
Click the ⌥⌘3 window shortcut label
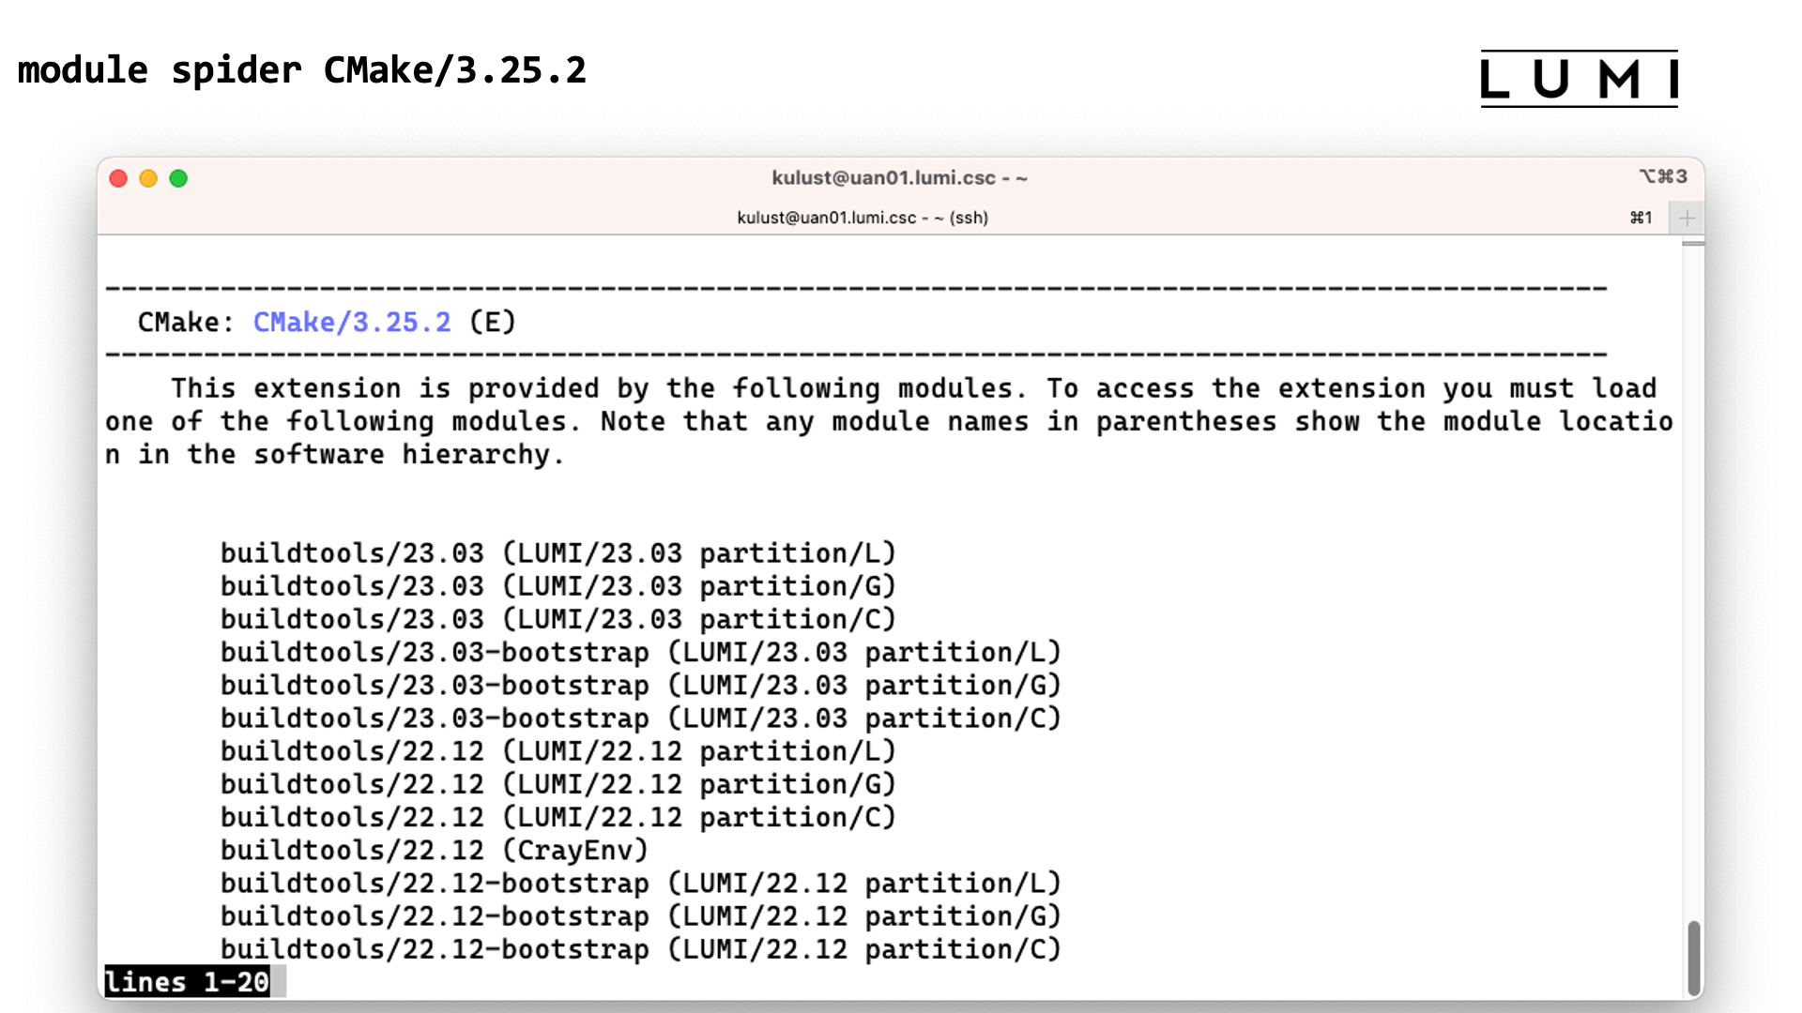pyautogui.click(x=1663, y=176)
